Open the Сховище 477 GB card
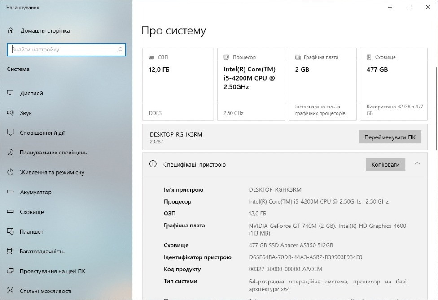 394,84
